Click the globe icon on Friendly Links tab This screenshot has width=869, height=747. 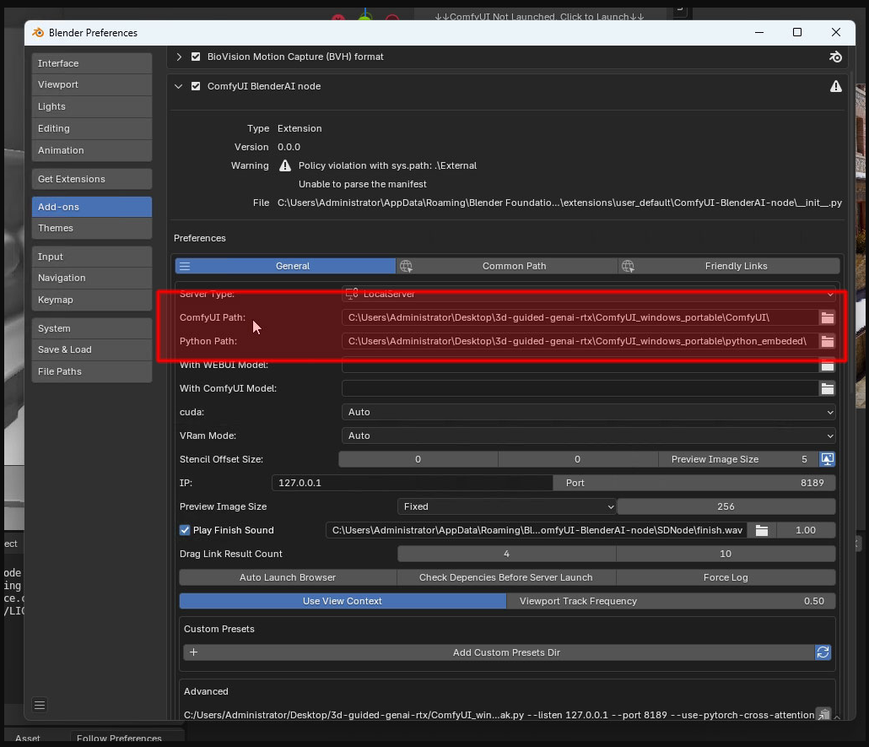[x=628, y=266]
